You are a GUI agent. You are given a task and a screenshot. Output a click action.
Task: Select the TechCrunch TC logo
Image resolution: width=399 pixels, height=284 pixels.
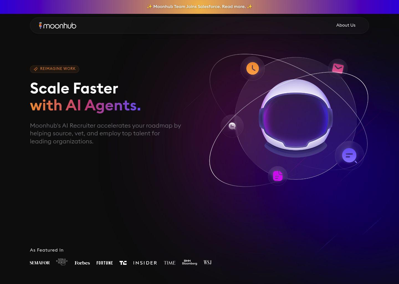coord(123,263)
